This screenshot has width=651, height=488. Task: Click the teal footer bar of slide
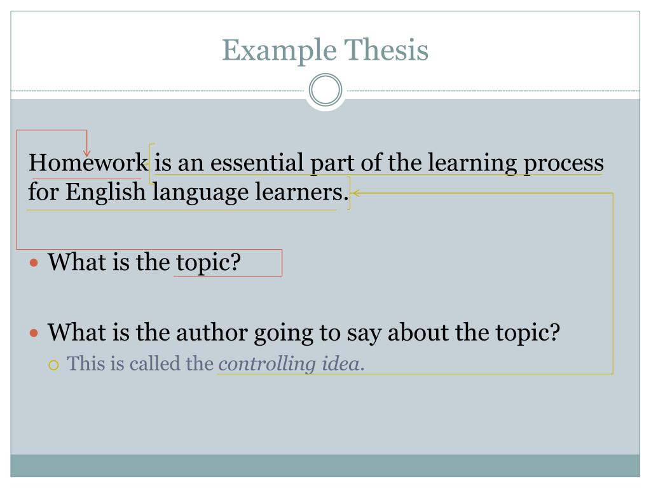click(325, 466)
